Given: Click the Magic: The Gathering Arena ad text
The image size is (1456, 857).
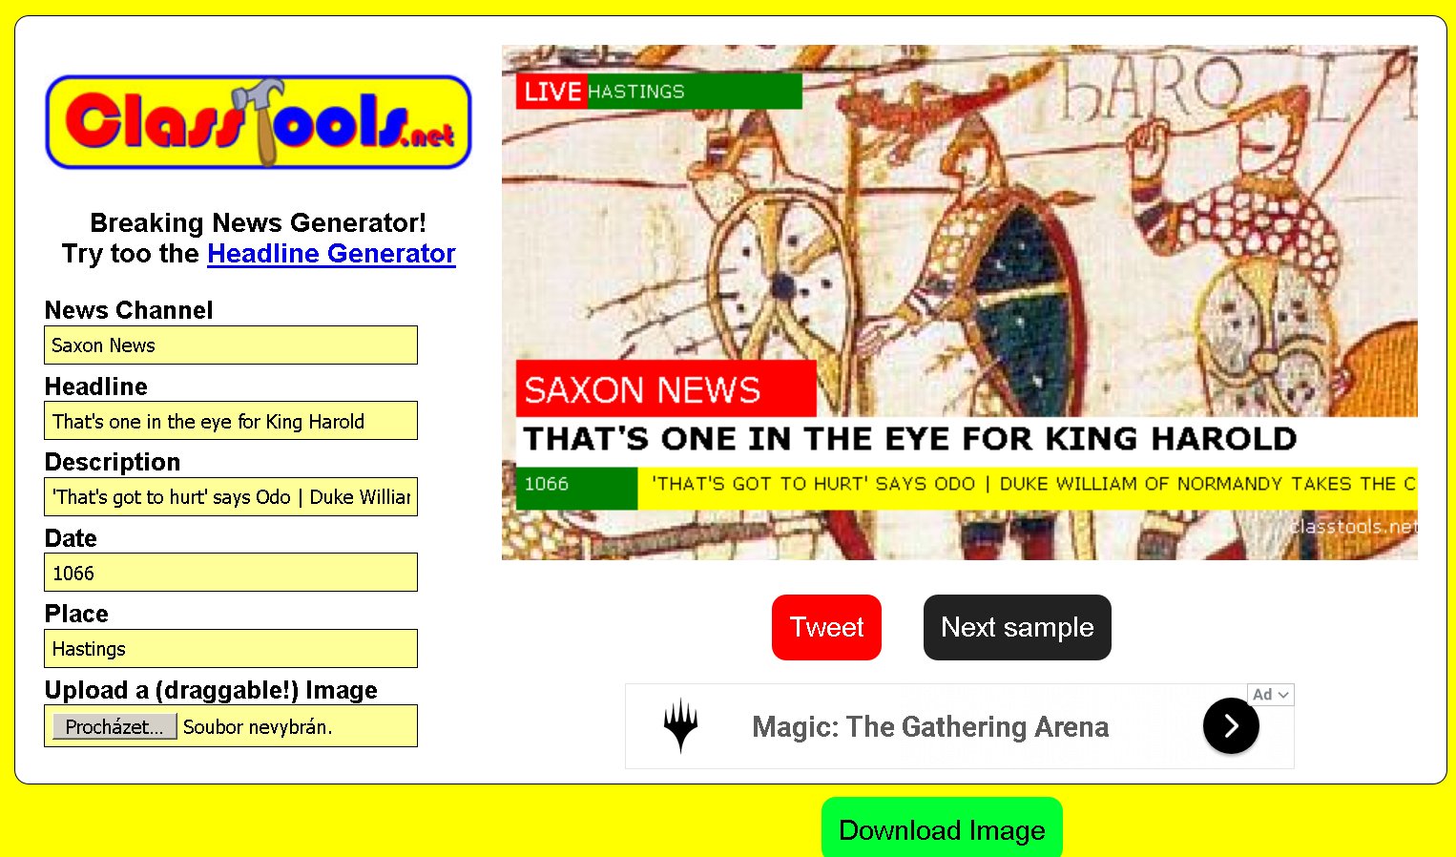Looking at the screenshot, I should 930,727.
